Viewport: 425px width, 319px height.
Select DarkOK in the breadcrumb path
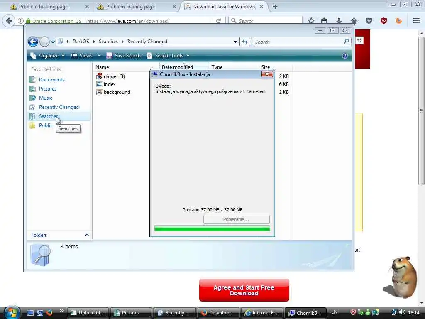[81, 42]
